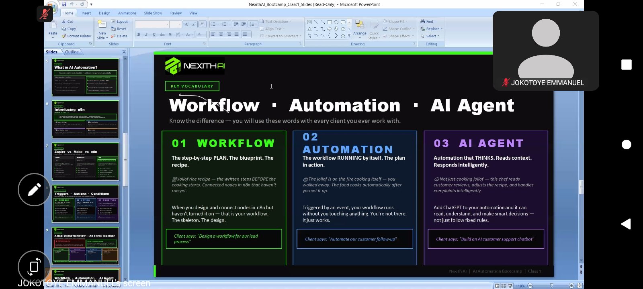Toggle Strikethrough formatting
This screenshot has height=289, width=643.
[162, 35]
